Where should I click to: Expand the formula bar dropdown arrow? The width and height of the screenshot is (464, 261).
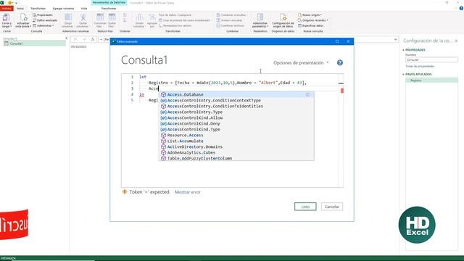click(x=396, y=39)
